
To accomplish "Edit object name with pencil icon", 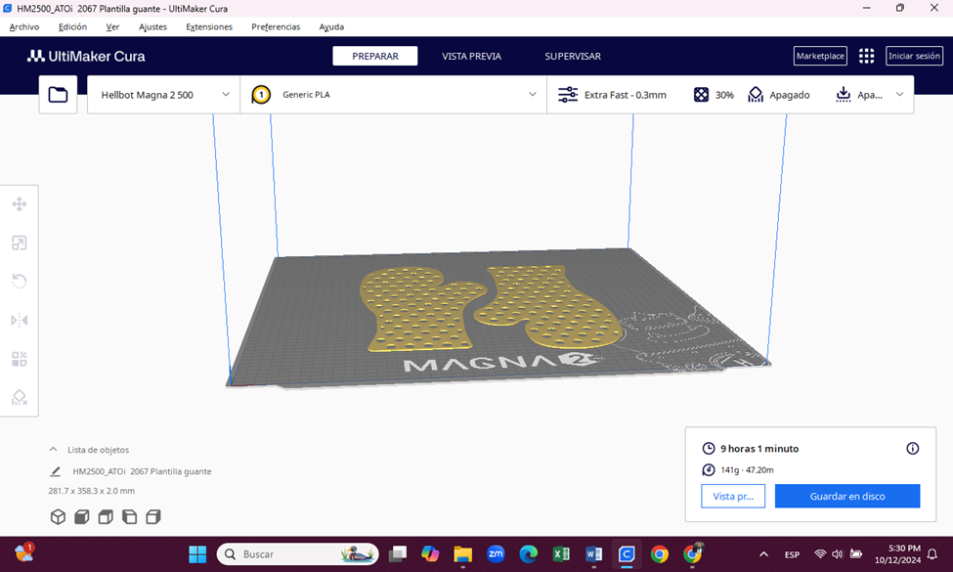I will click(56, 471).
